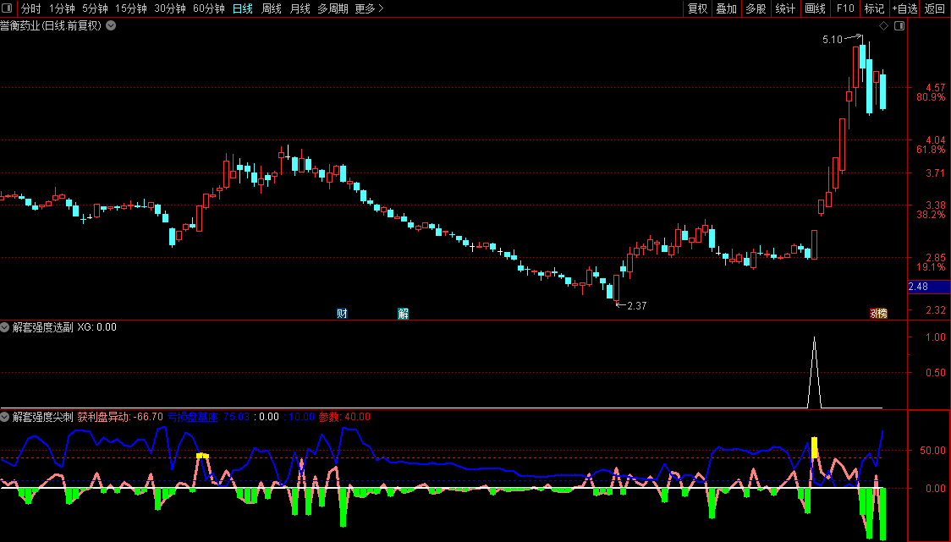Click the 返回 back button

point(935,8)
